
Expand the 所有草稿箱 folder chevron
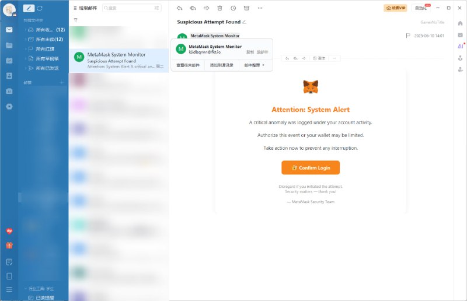26,59
